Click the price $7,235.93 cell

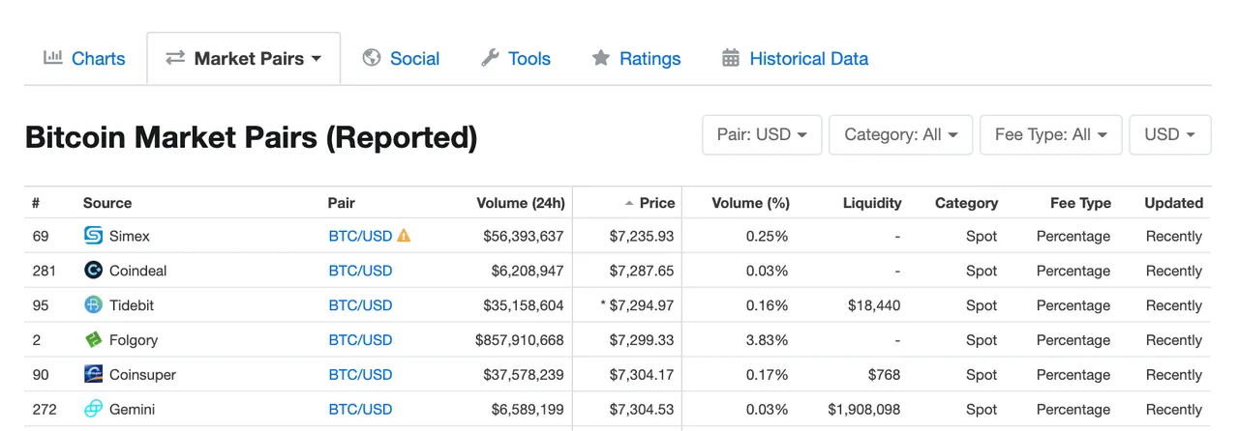click(642, 236)
